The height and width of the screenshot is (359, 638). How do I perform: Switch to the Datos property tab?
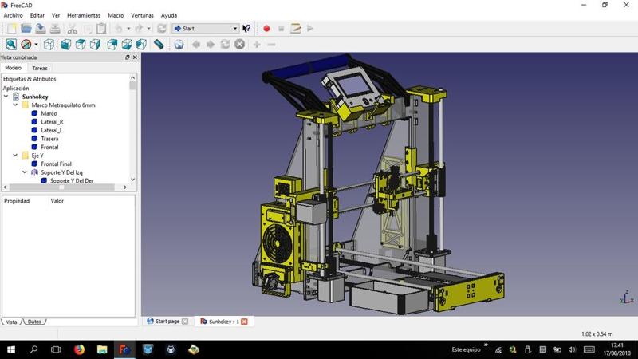coord(34,322)
